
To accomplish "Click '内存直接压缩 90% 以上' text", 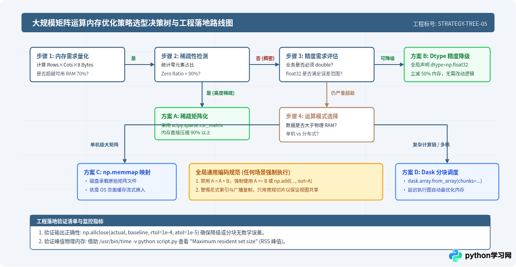I will 186,132.
